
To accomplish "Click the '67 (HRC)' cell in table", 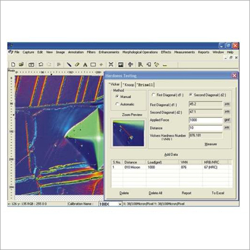I will [x=211, y=167].
